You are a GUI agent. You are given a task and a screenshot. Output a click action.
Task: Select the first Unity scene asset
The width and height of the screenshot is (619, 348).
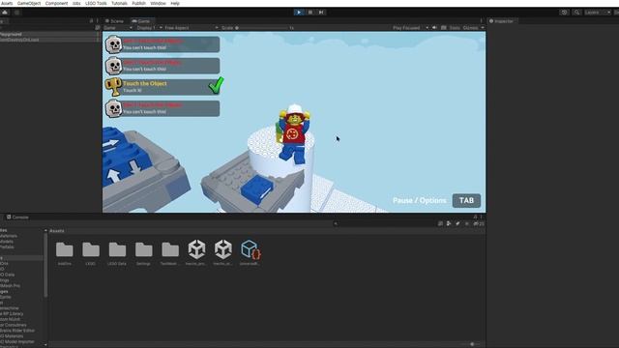coord(196,253)
